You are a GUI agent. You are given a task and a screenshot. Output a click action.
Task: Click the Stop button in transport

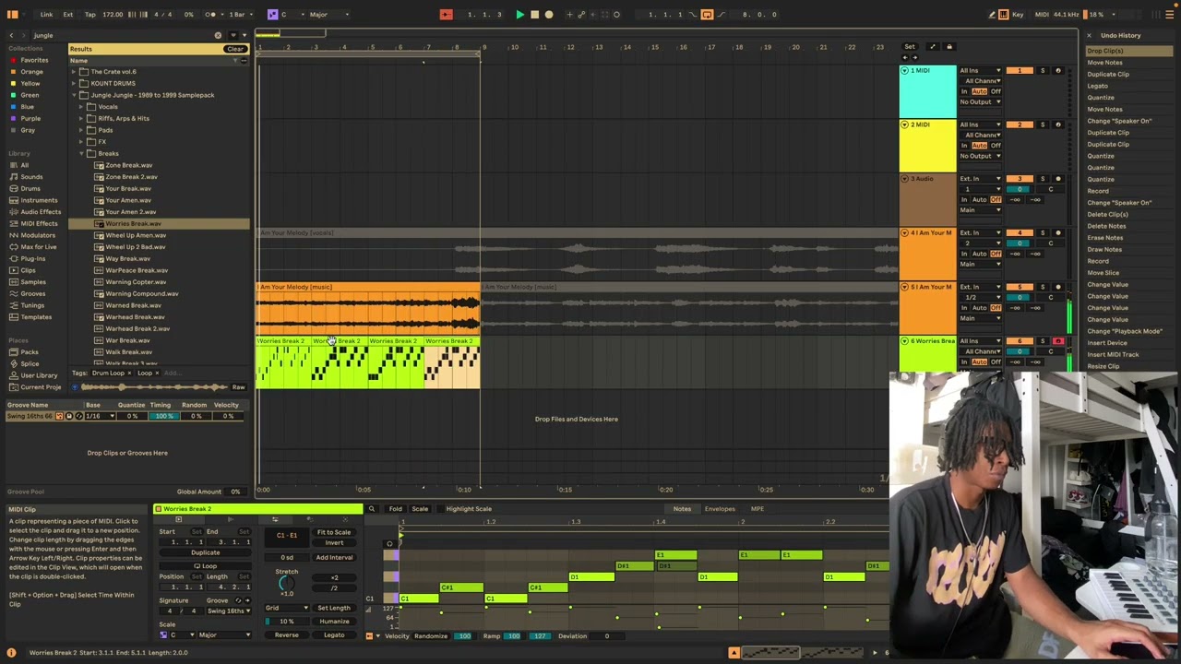534,15
